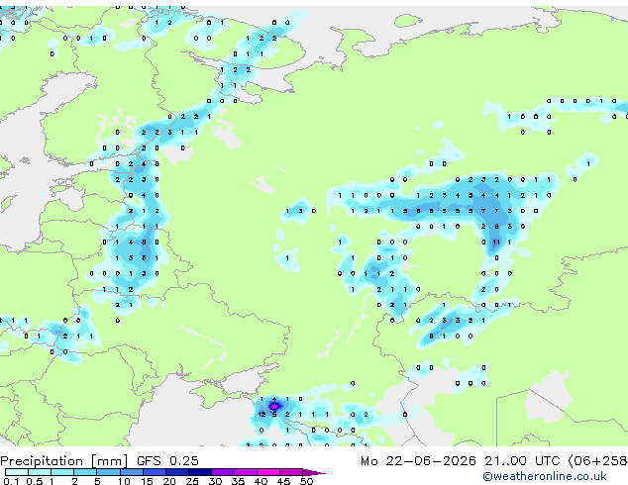Click the '11' precipitation value on map
The width and height of the screenshot is (628, 485).
point(496,242)
